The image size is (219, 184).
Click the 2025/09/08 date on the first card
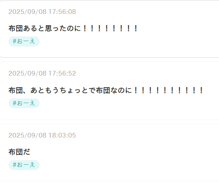click(x=27, y=12)
